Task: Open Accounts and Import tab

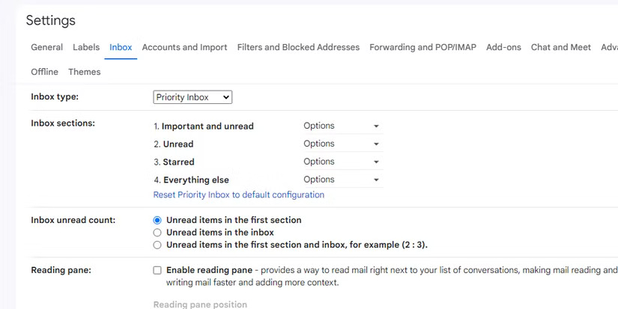Action: click(184, 47)
